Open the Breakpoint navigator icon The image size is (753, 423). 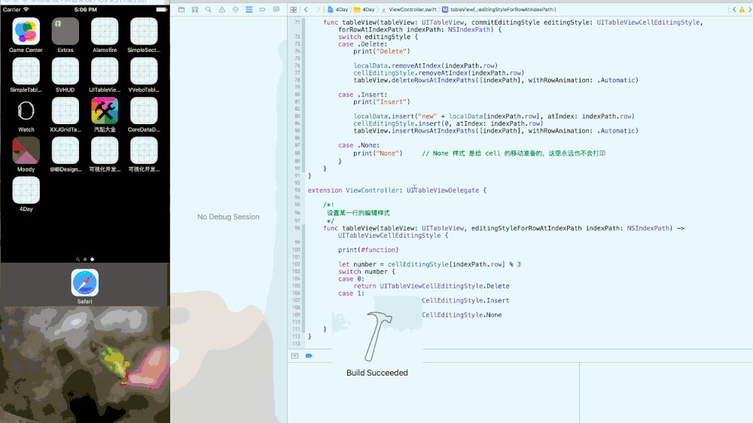[262, 9]
